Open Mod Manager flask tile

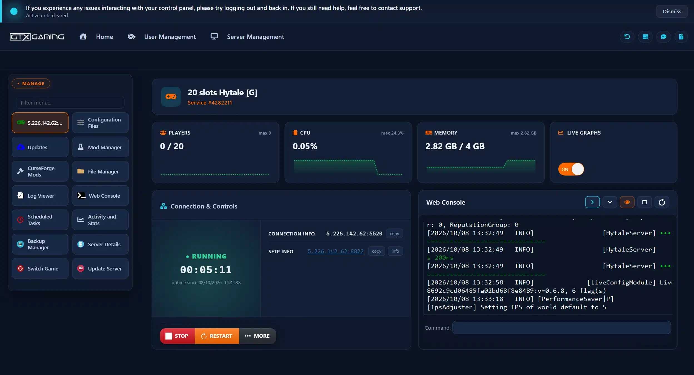(100, 147)
